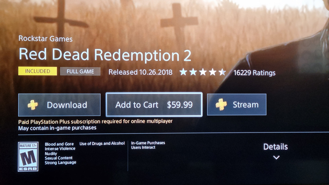Click the Red Dead Redemption 2 title
This screenshot has width=329, height=185.
pyautogui.click(x=105, y=55)
